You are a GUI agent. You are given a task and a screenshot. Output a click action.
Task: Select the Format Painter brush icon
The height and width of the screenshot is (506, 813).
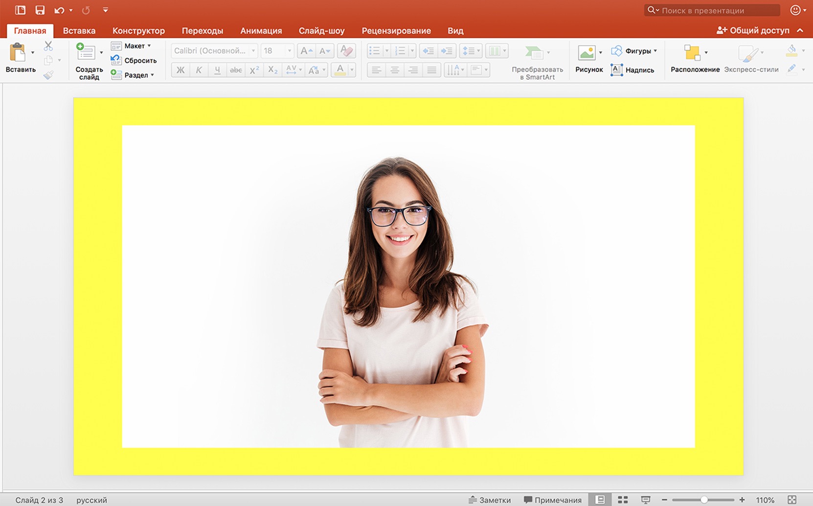pyautogui.click(x=48, y=75)
